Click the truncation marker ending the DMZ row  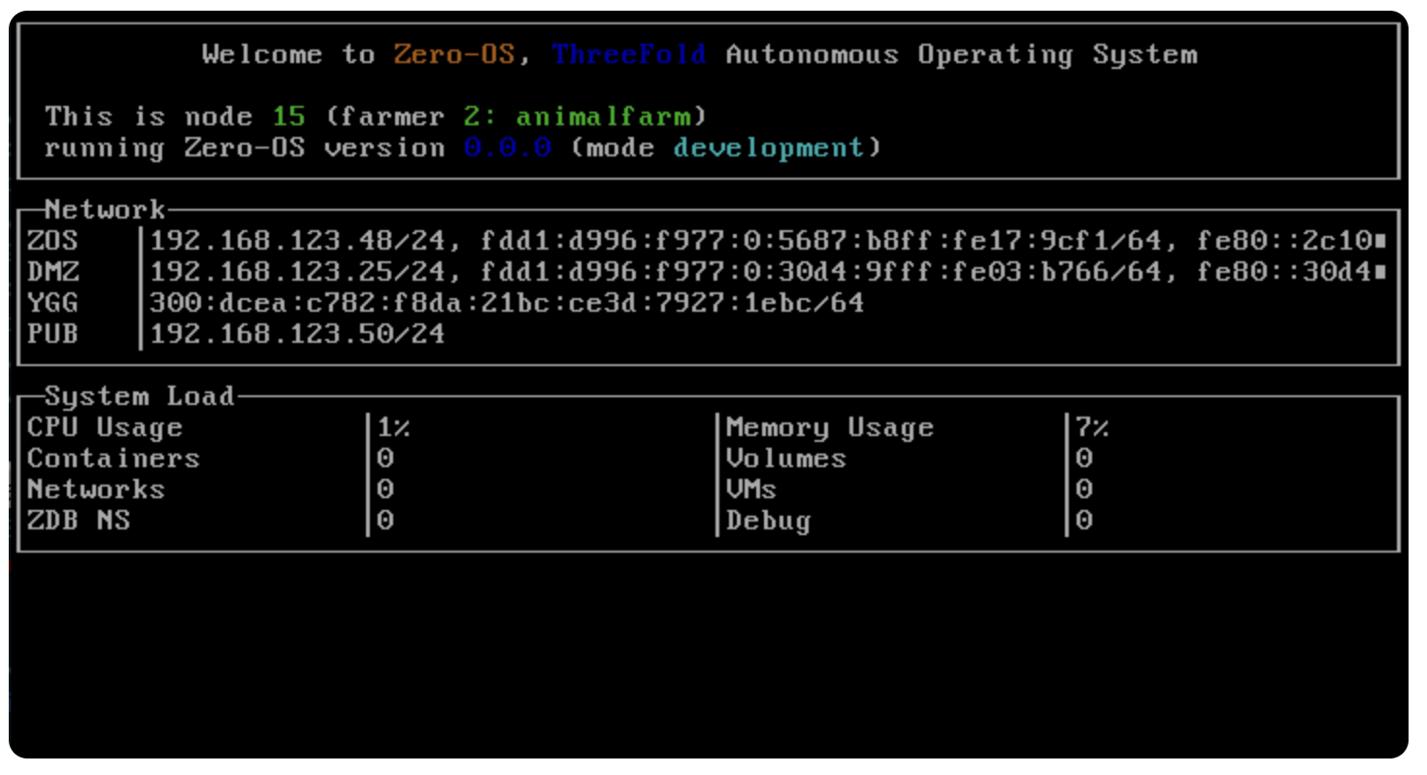click(1380, 272)
